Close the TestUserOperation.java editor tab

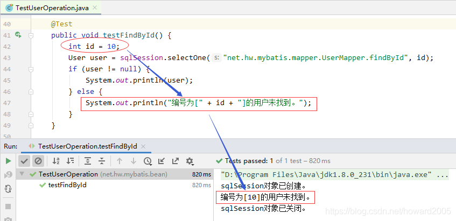[95, 8]
